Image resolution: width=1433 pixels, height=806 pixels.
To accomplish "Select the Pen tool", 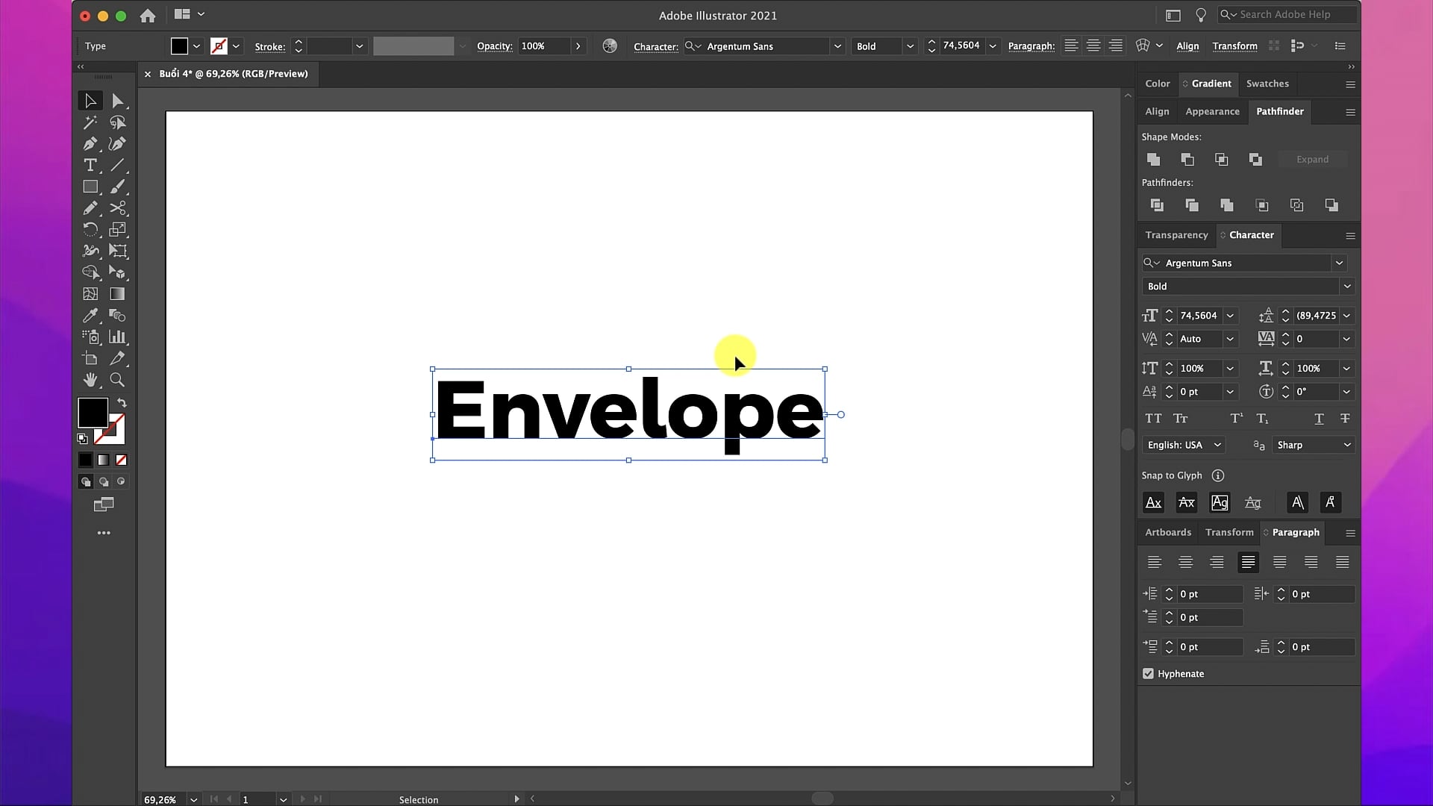I will [90, 144].
